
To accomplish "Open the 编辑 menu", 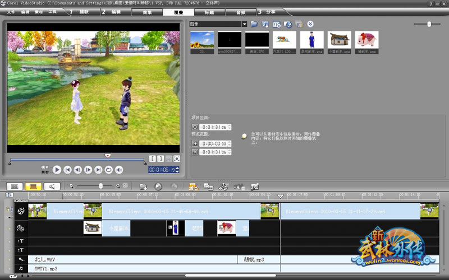I will 25,12.
